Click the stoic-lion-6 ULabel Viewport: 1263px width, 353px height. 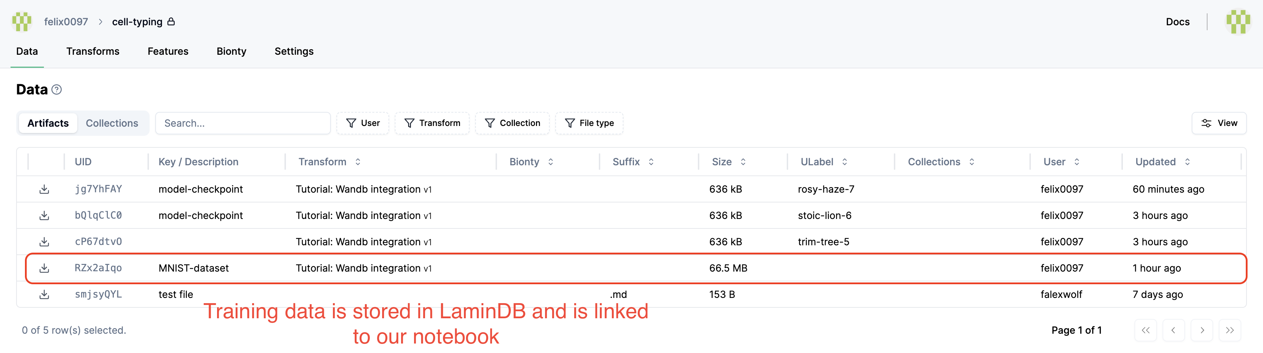(824, 215)
